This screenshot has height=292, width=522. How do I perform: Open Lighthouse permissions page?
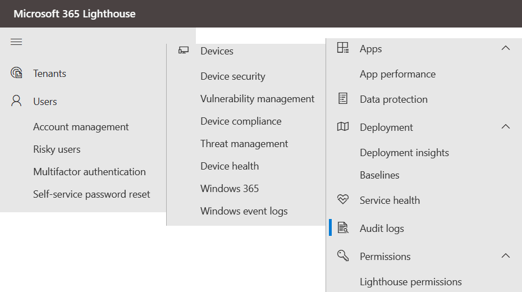[410, 282]
